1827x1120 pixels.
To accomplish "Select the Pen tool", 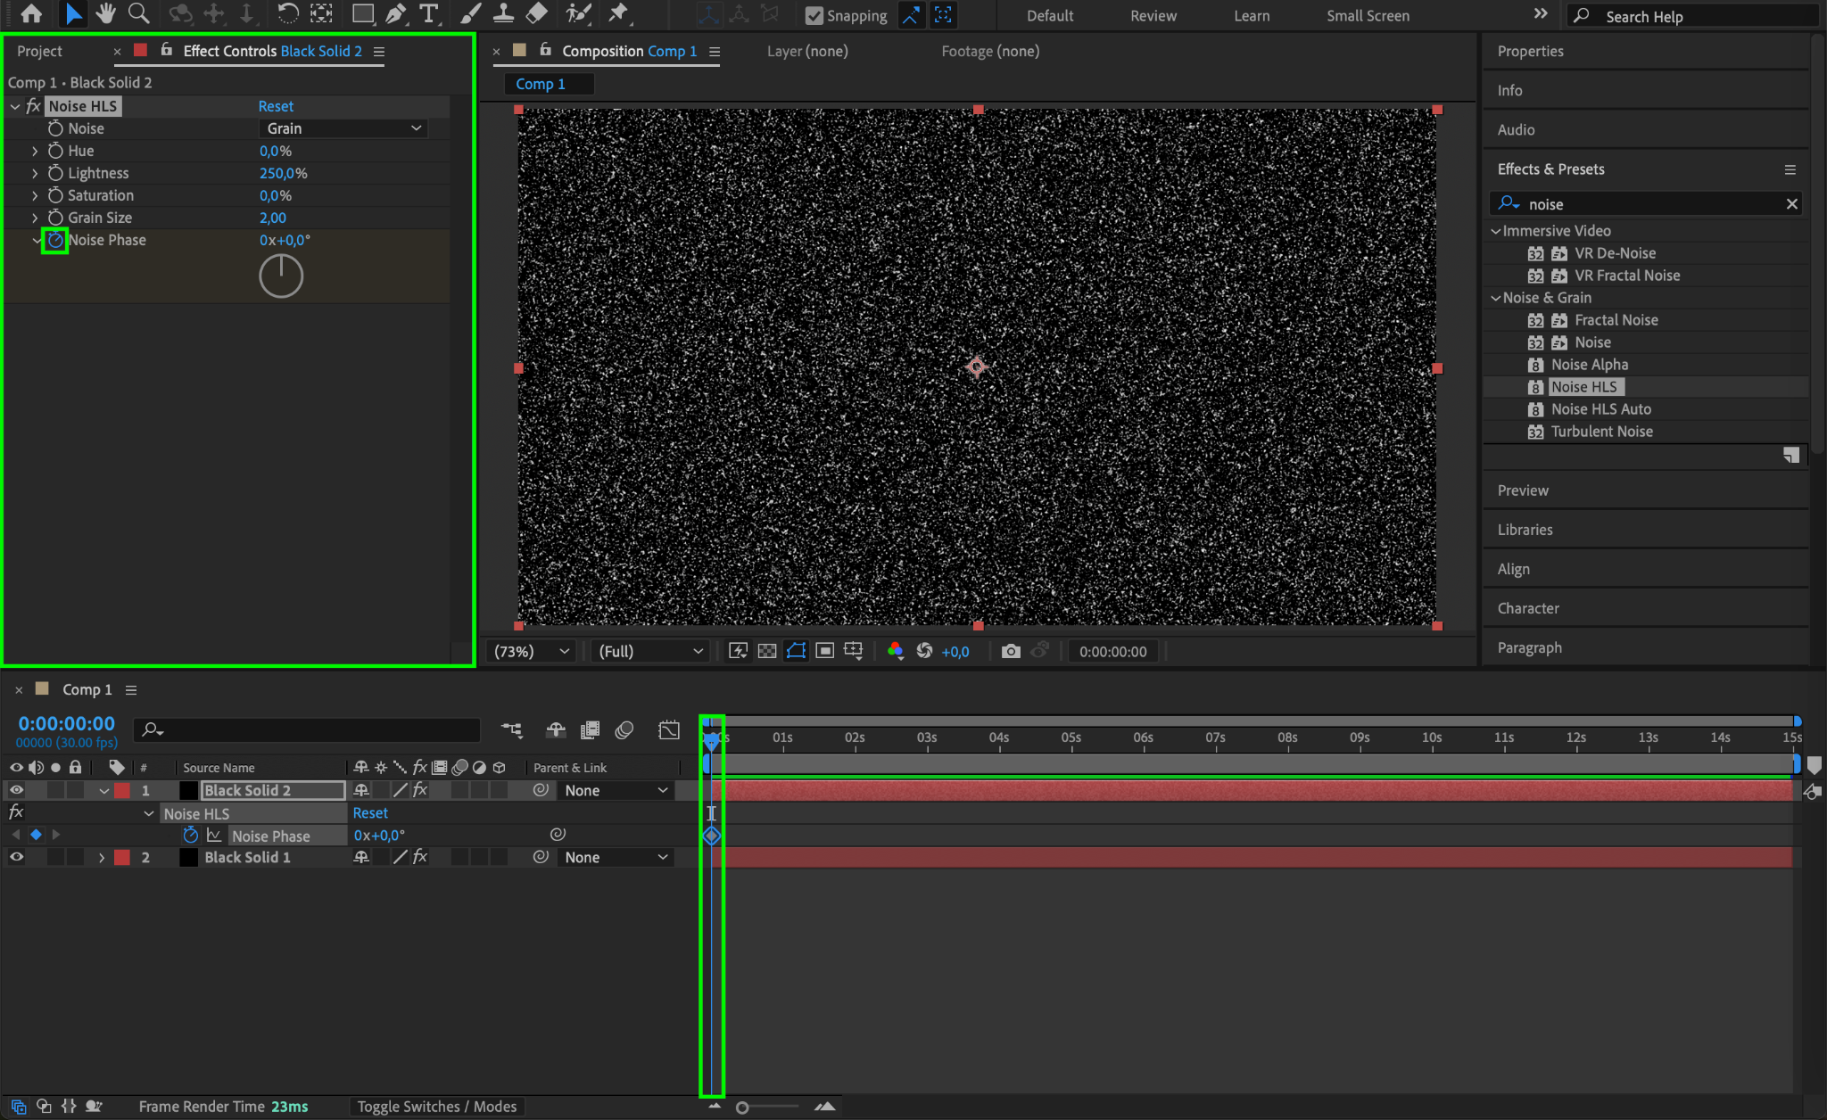I will [x=395, y=13].
